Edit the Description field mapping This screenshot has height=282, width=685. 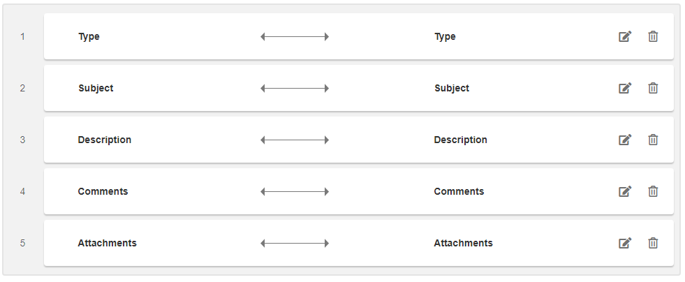(x=625, y=140)
